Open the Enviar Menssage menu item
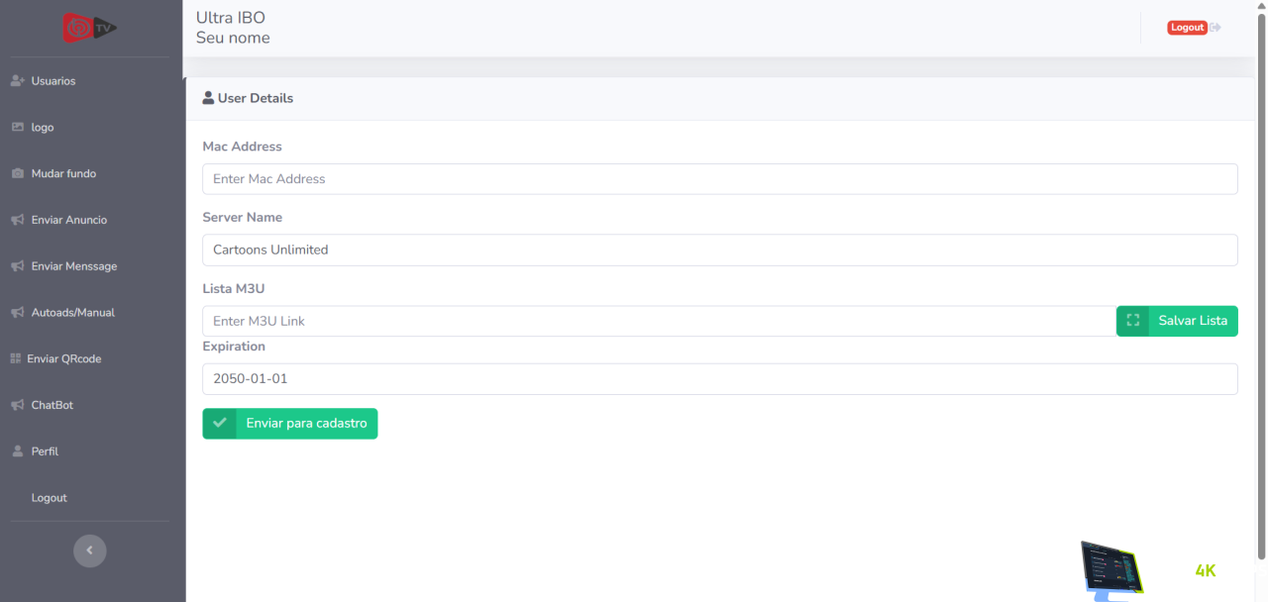This screenshot has width=1268, height=602. [x=73, y=266]
